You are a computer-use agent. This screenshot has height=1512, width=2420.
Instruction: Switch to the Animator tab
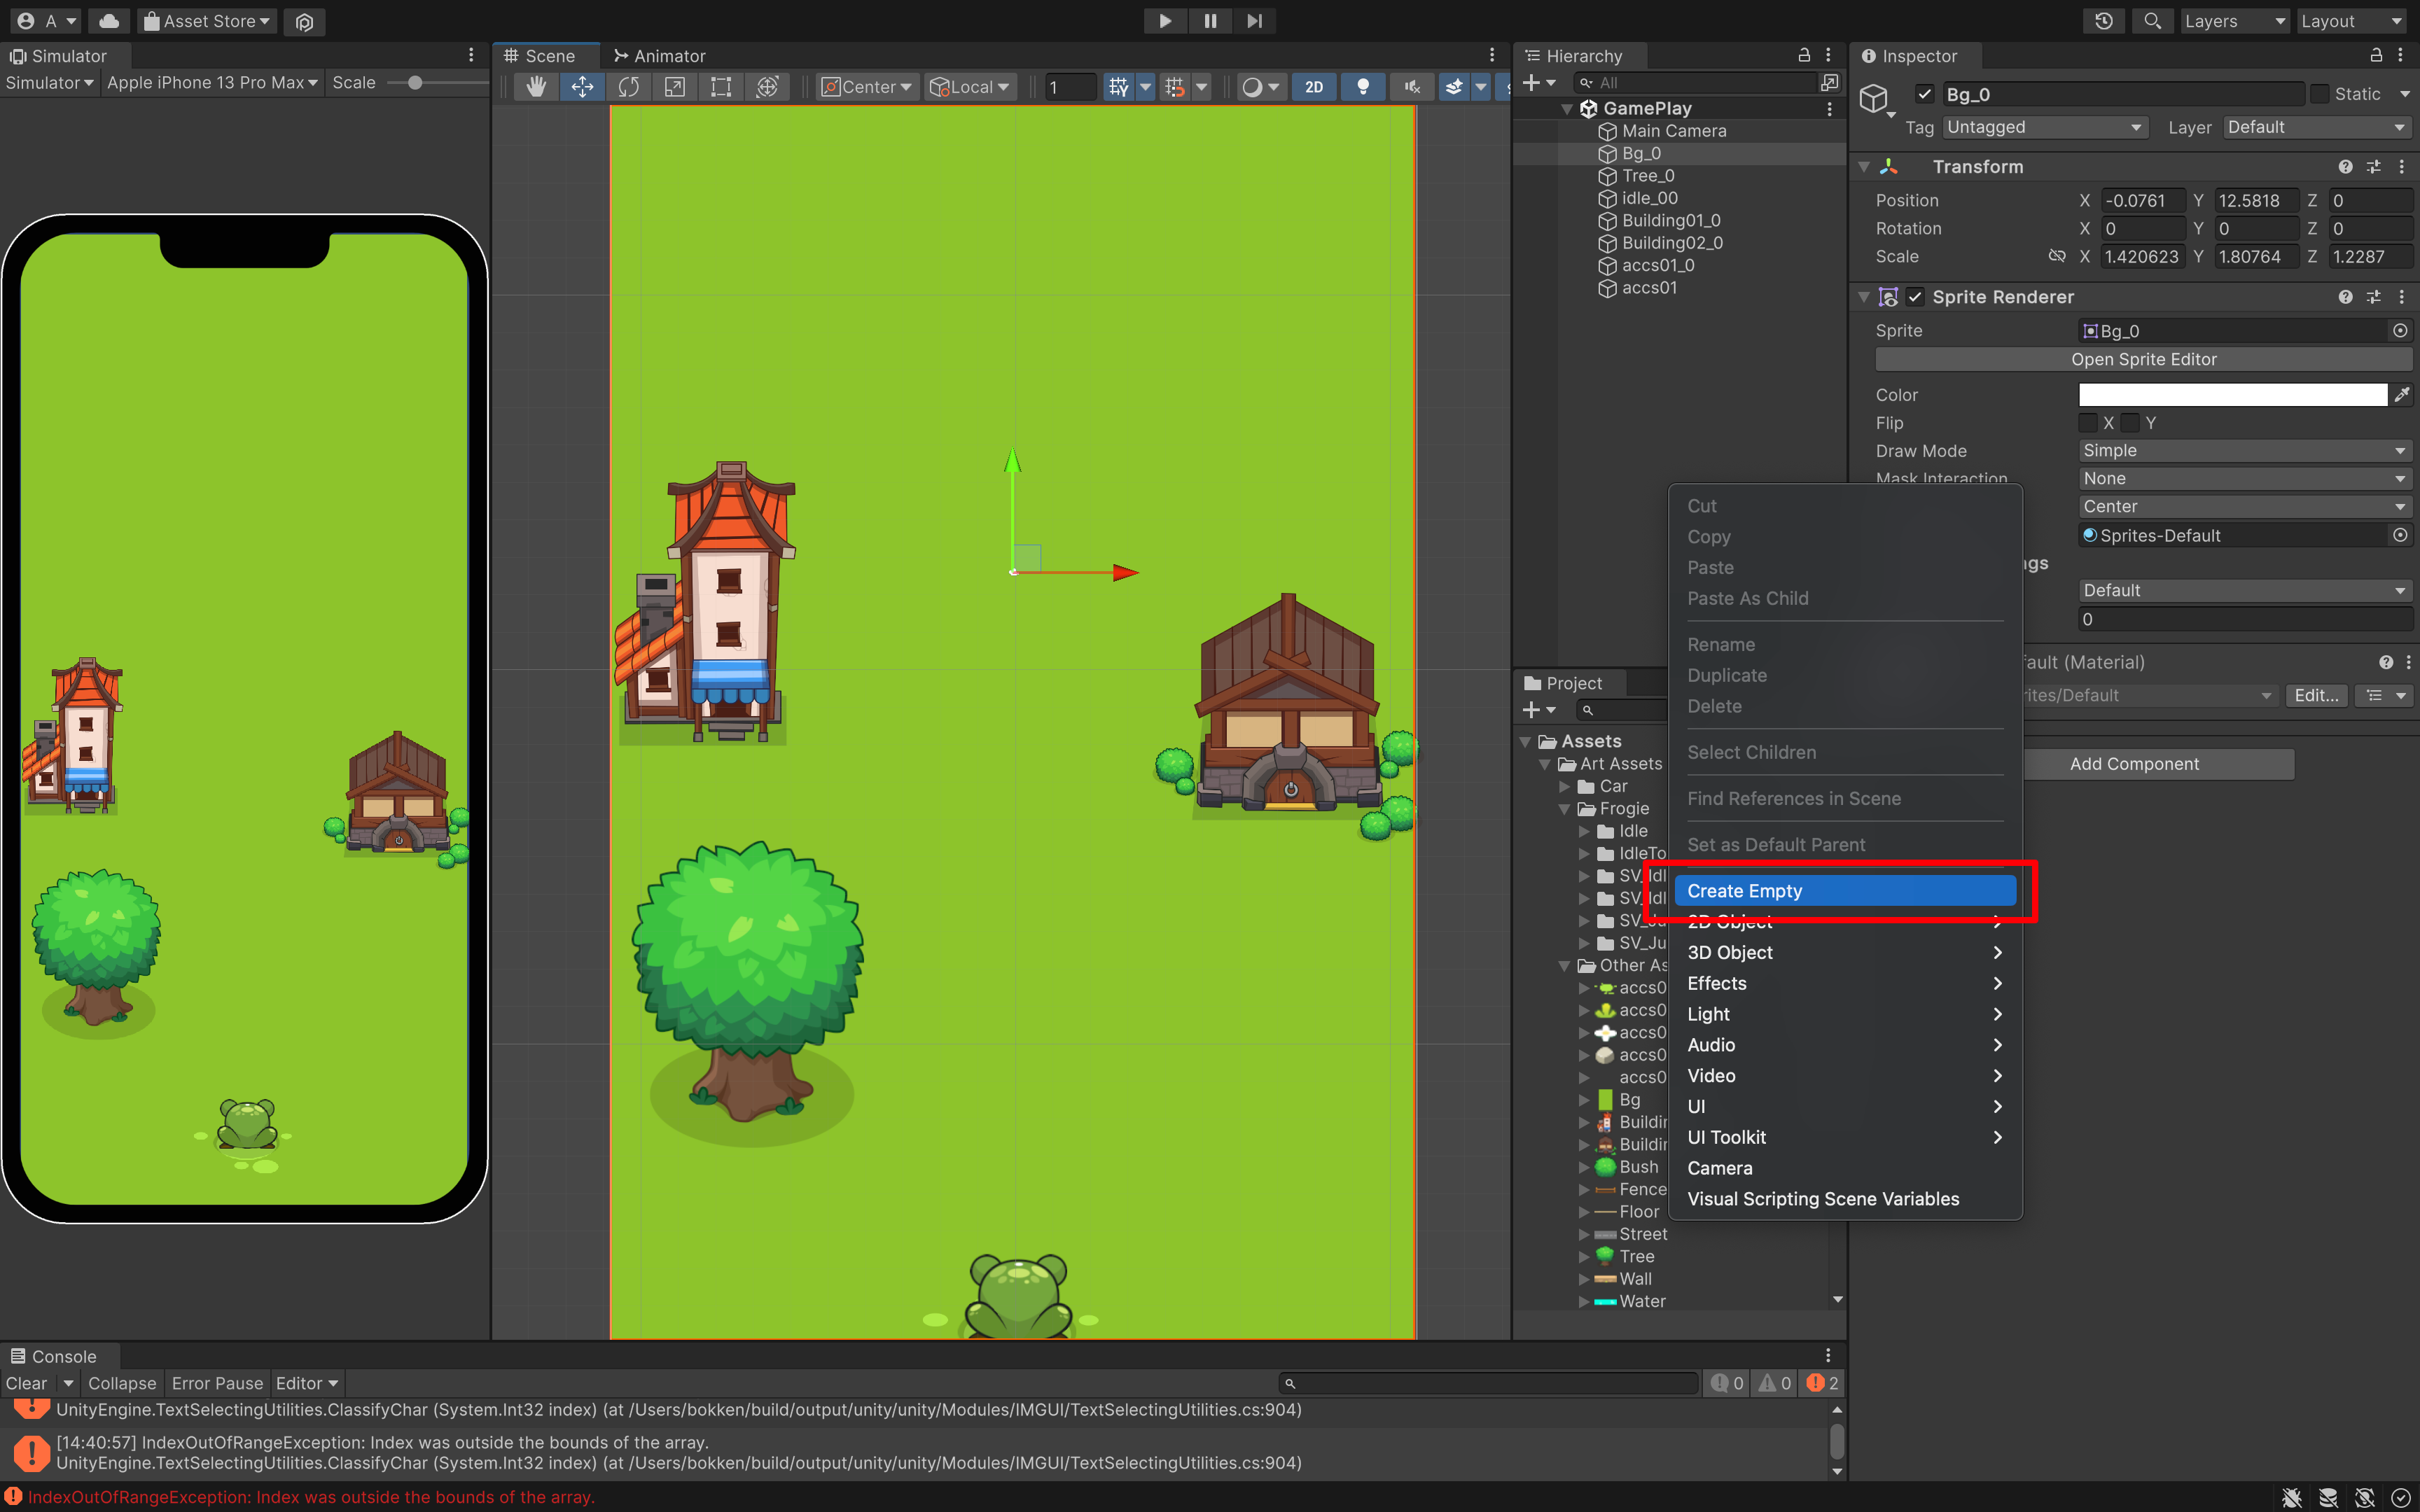(x=660, y=56)
